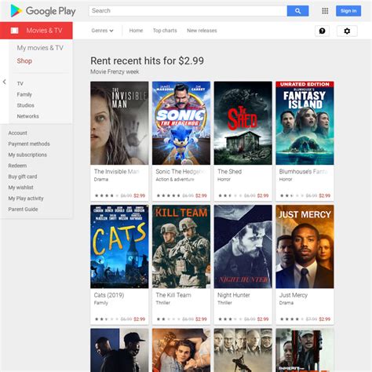Open The Invisible Man poster

coord(119,123)
